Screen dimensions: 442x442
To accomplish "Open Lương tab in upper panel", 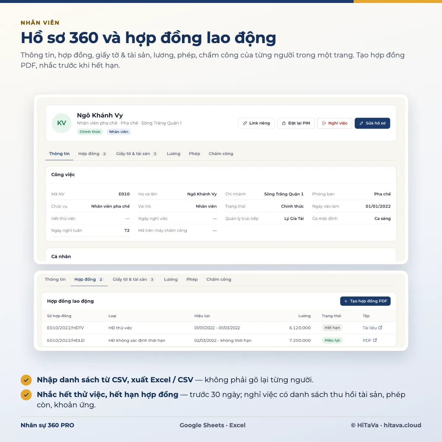I will 173,154.
